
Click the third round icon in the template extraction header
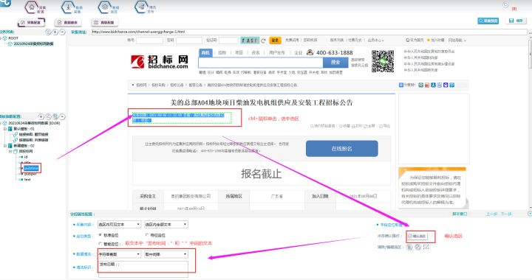tap(55, 116)
